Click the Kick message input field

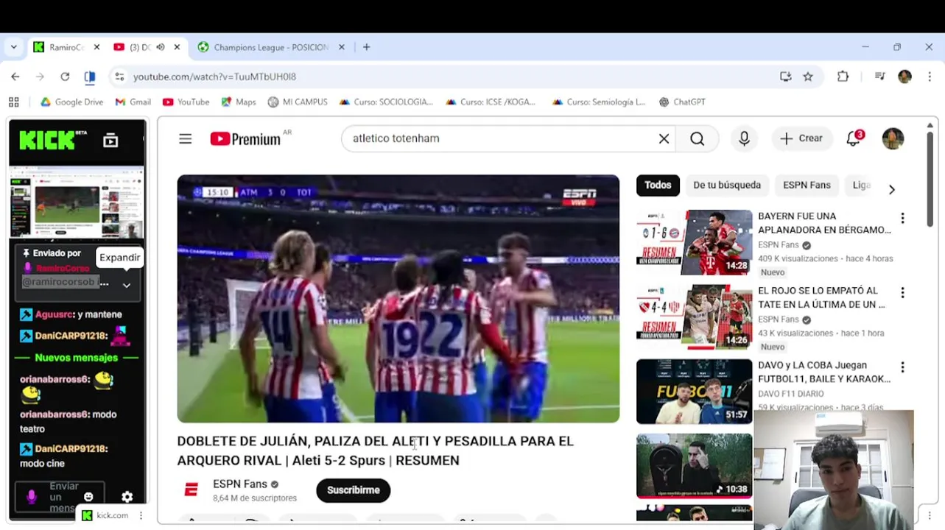(60, 497)
